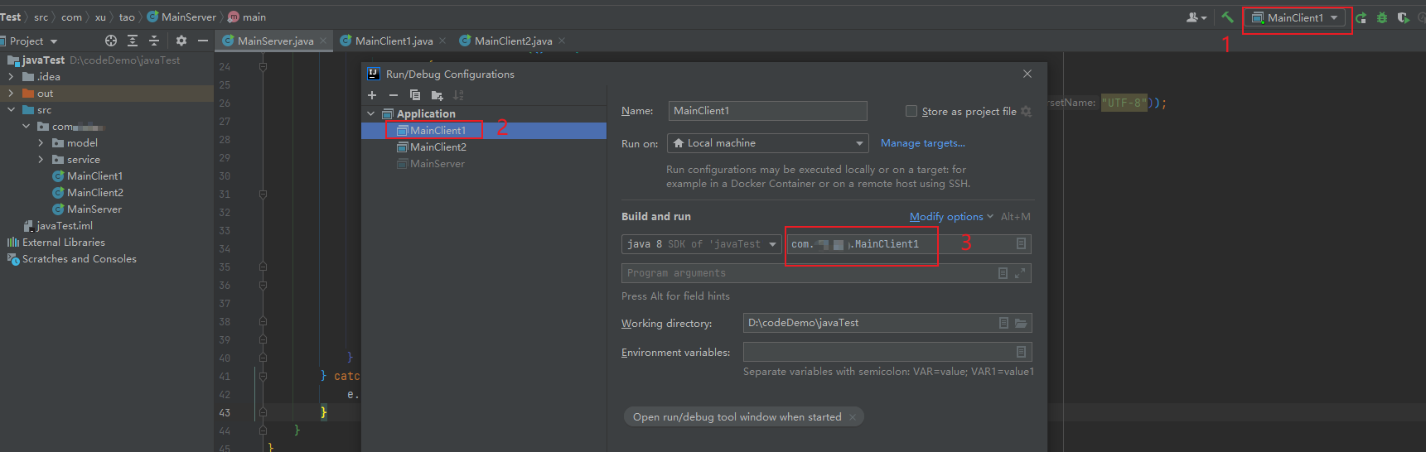Remove configuration with minus icon in dialog

click(394, 95)
